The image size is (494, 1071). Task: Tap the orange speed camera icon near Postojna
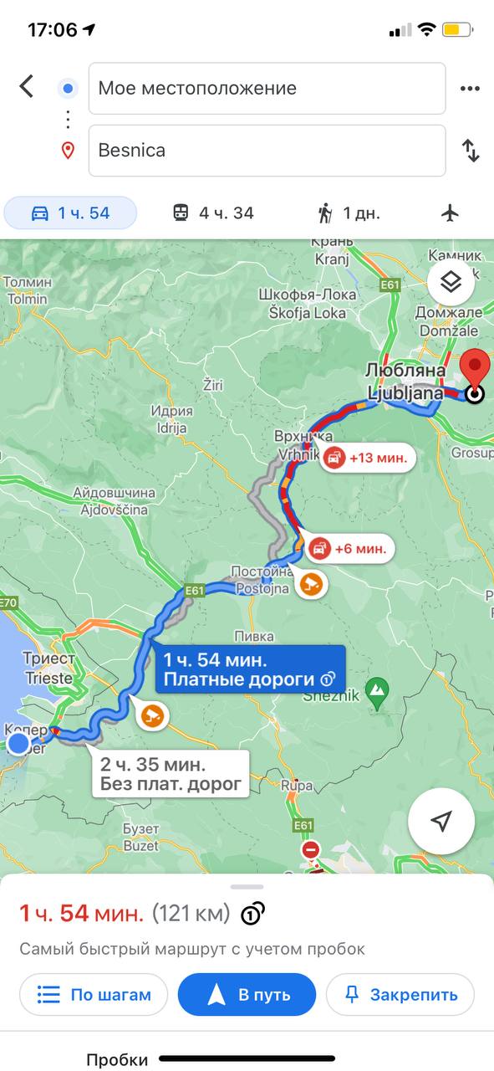pos(309,582)
